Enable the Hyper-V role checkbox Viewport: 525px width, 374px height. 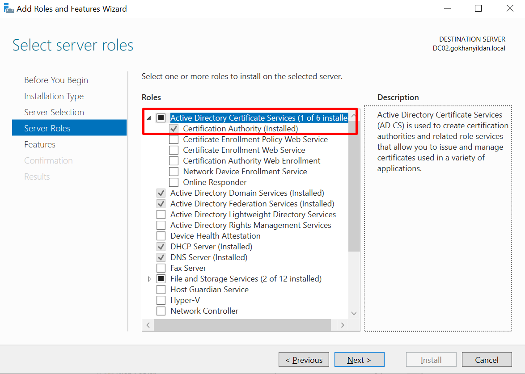[x=161, y=300]
